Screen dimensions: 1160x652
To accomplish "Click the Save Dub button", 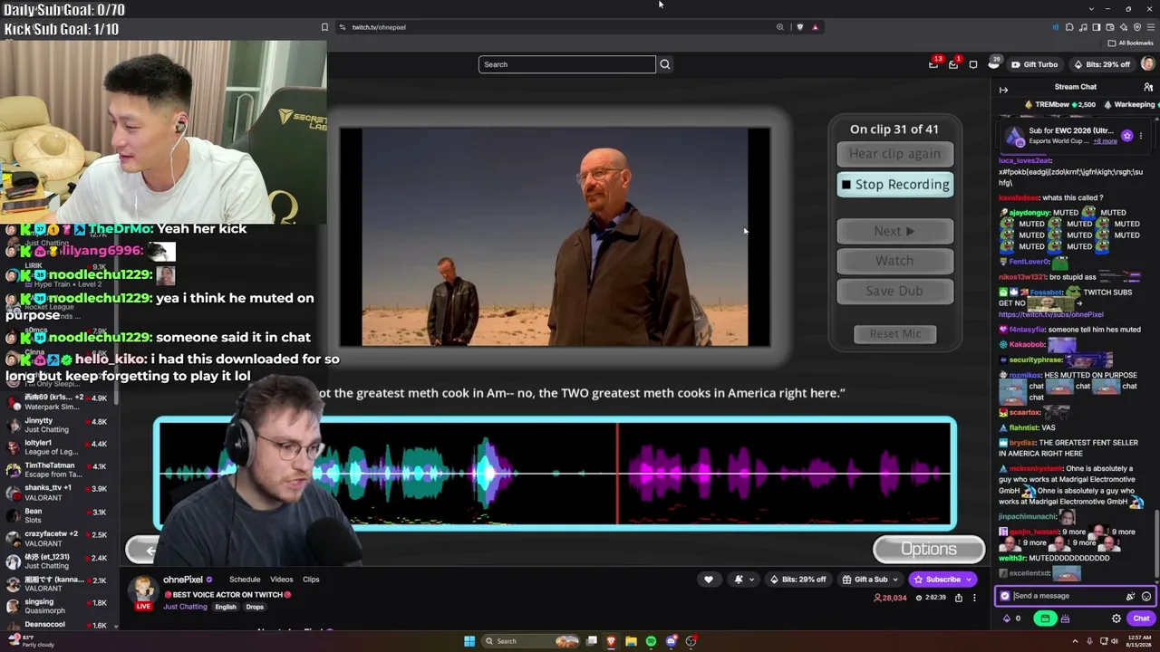I will pos(894,291).
